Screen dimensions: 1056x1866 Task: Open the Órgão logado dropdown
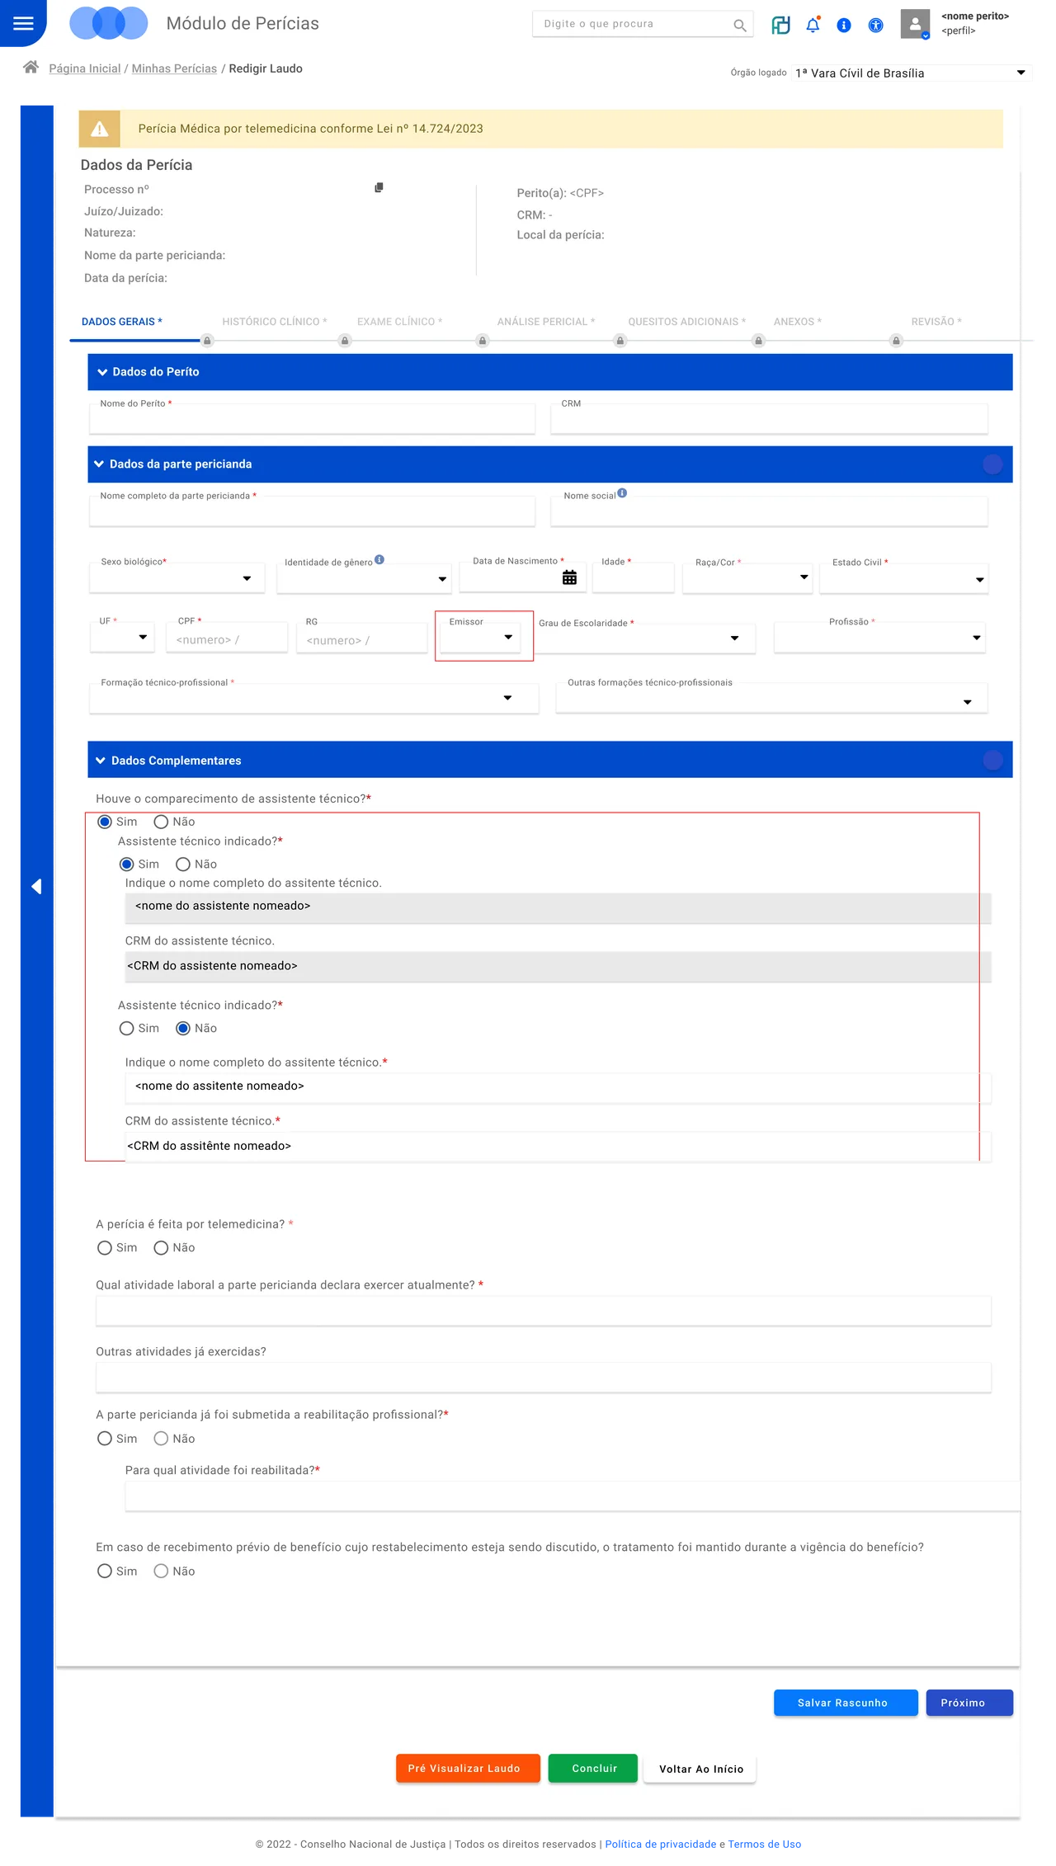(911, 73)
